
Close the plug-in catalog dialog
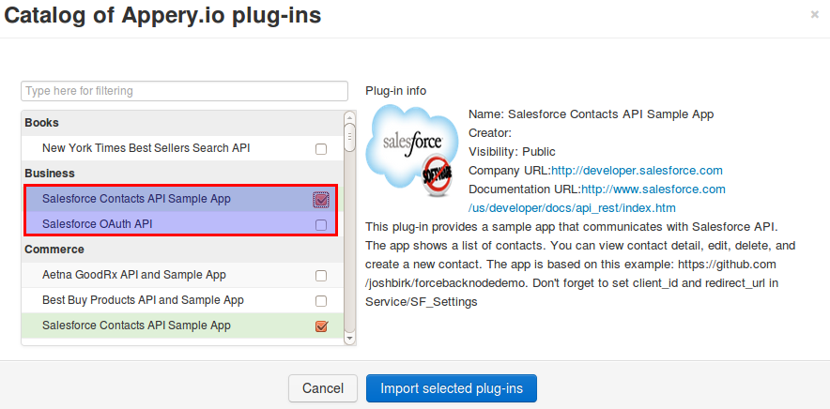point(815,15)
